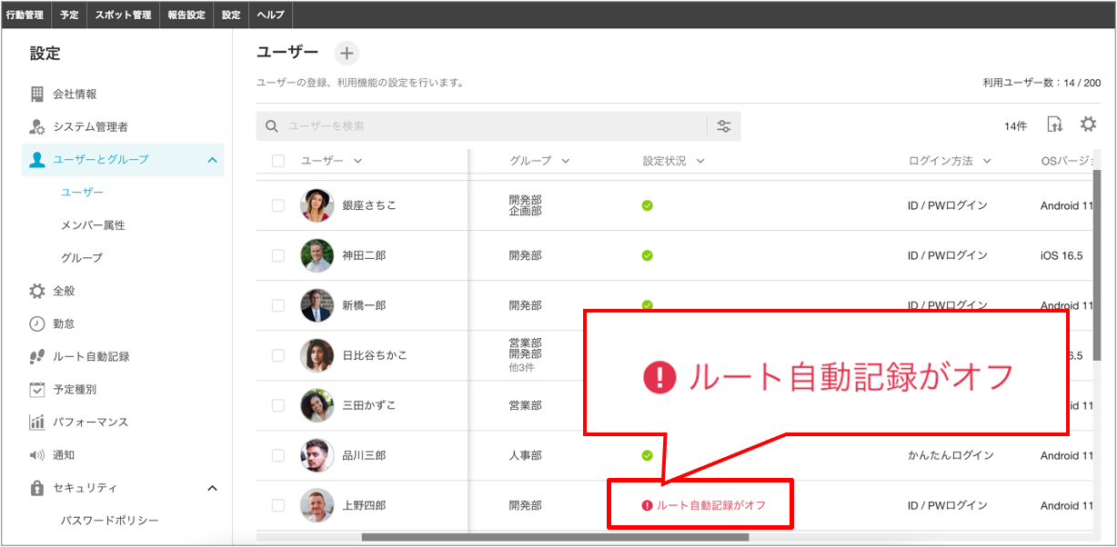The width and height of the screenshot is (1117, 547).
Task: Click the horizontal scrollbar below table
Action: (x=555, y=537)
